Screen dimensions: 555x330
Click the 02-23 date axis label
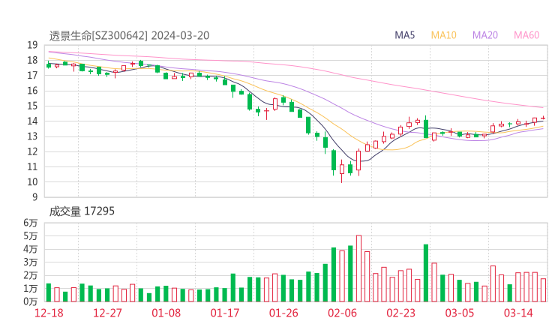click(x=400, y=313)
